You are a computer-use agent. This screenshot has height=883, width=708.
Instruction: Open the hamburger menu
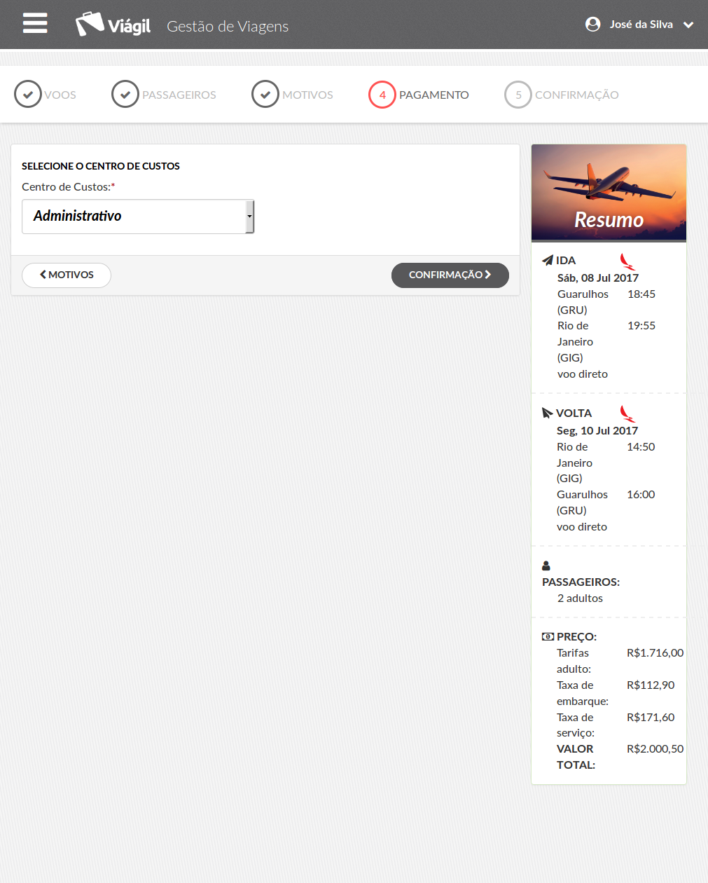coord(35,23)
